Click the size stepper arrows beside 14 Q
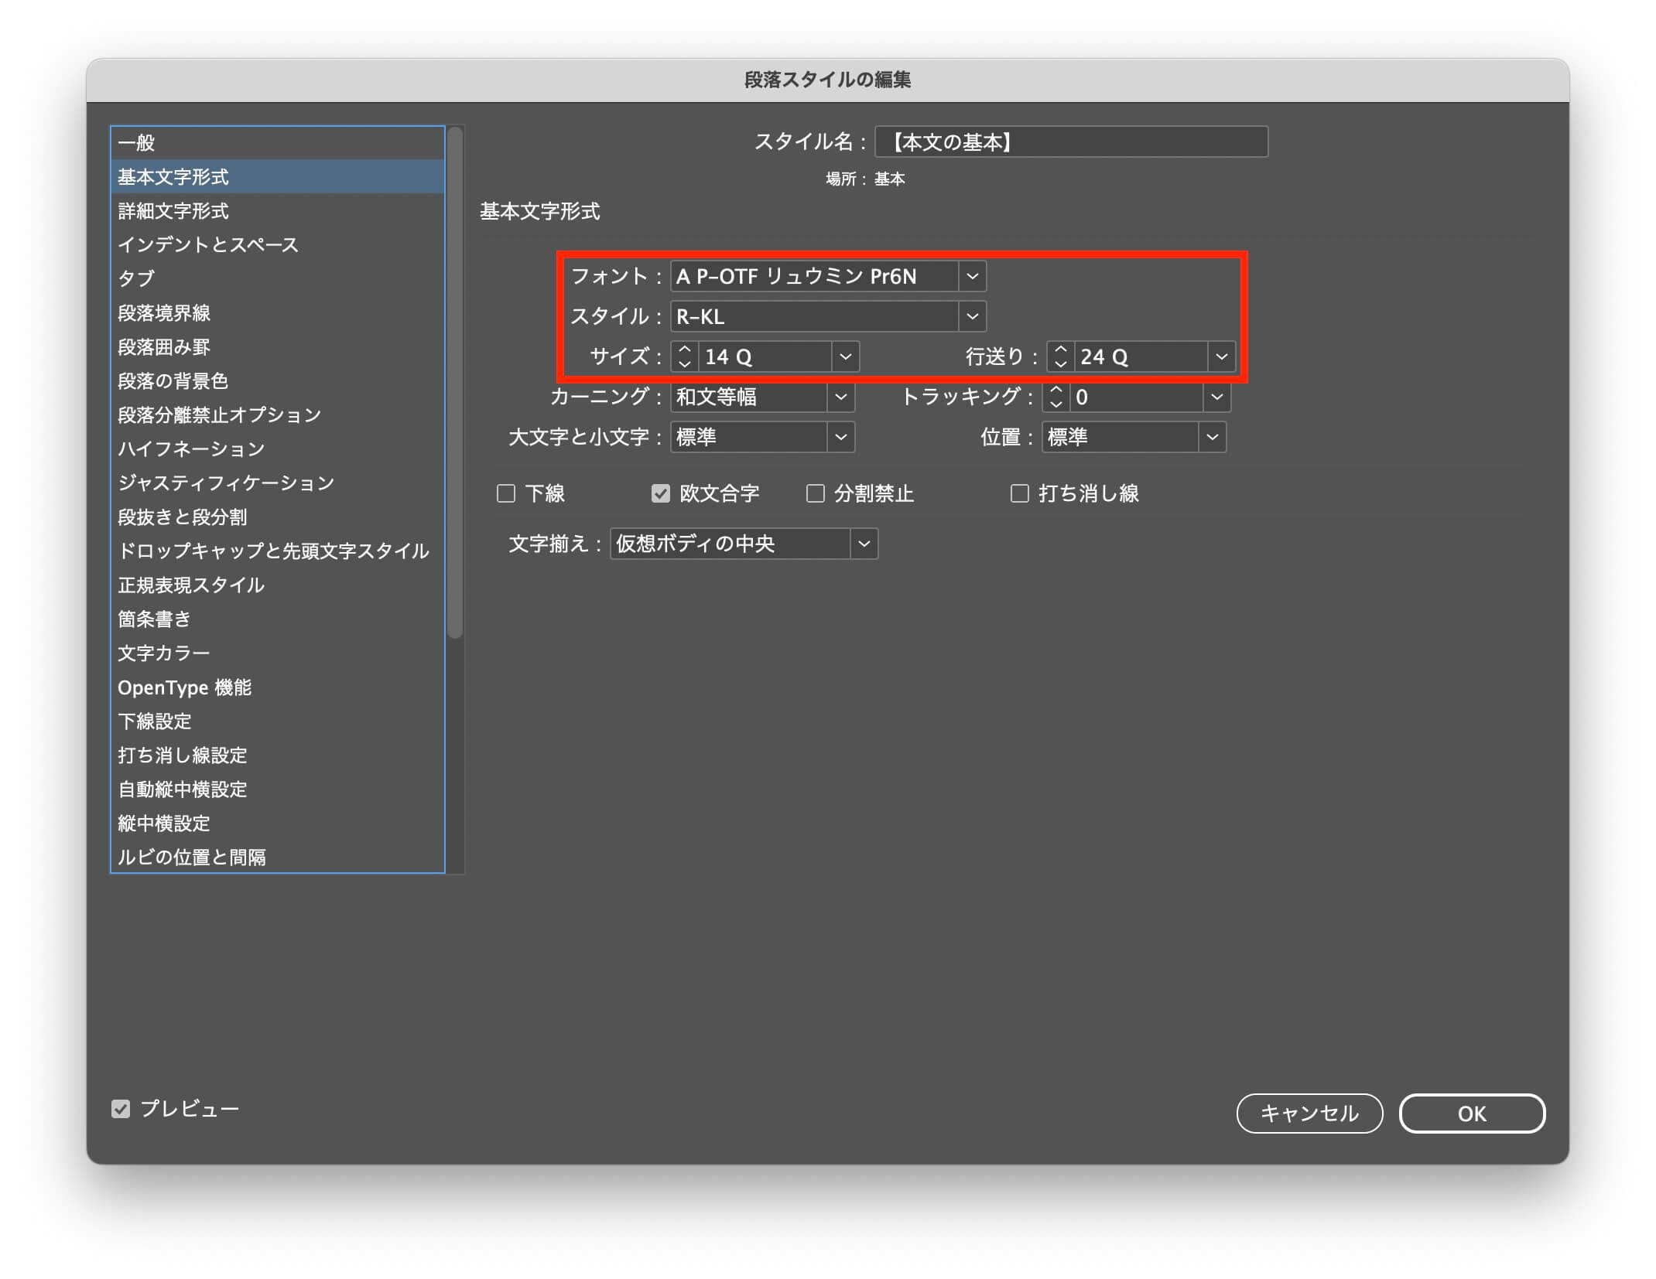 (x=684, y=356)
